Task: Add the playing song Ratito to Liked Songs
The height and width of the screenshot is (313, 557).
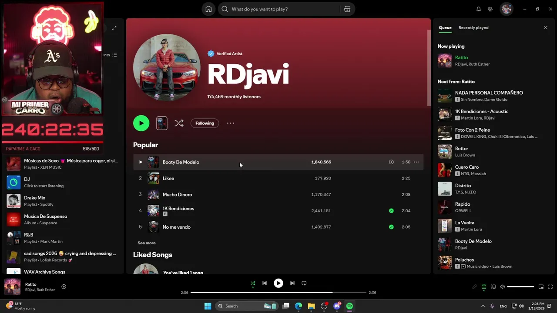Action: coord(64,286)
